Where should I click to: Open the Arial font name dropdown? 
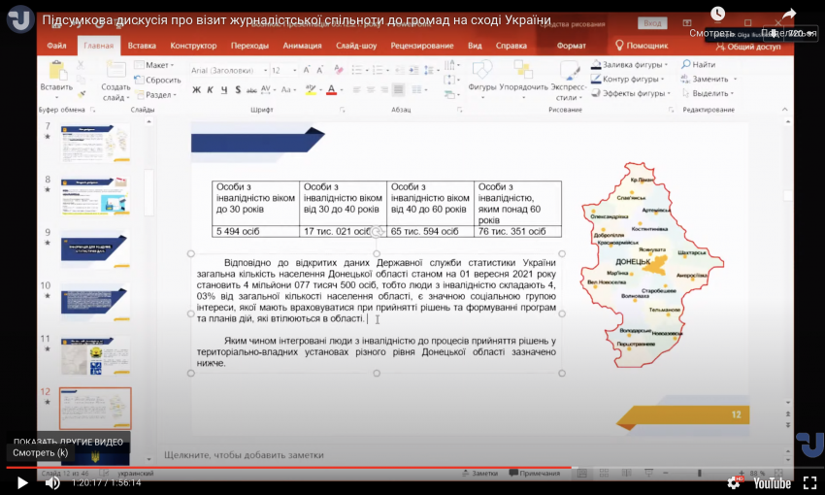click(x=229, y=70)
